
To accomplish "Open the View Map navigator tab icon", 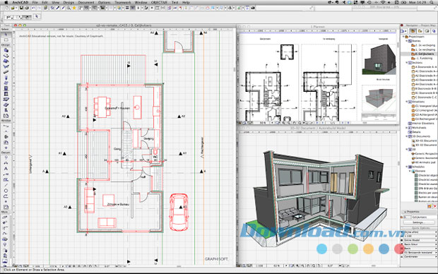I will click(420, 31).
